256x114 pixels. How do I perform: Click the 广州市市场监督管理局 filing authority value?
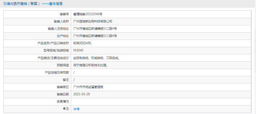point(88,87)
